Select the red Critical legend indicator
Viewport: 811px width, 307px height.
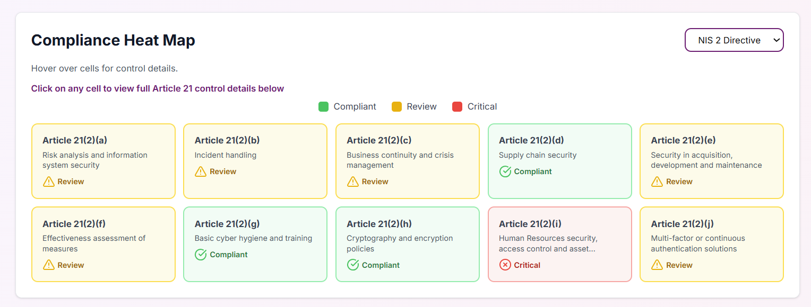(x=457, y=106)
